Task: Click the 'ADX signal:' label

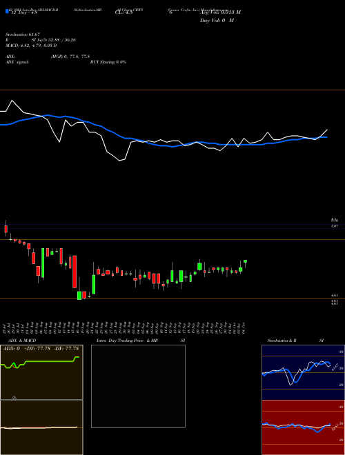Action: [17, 62]
